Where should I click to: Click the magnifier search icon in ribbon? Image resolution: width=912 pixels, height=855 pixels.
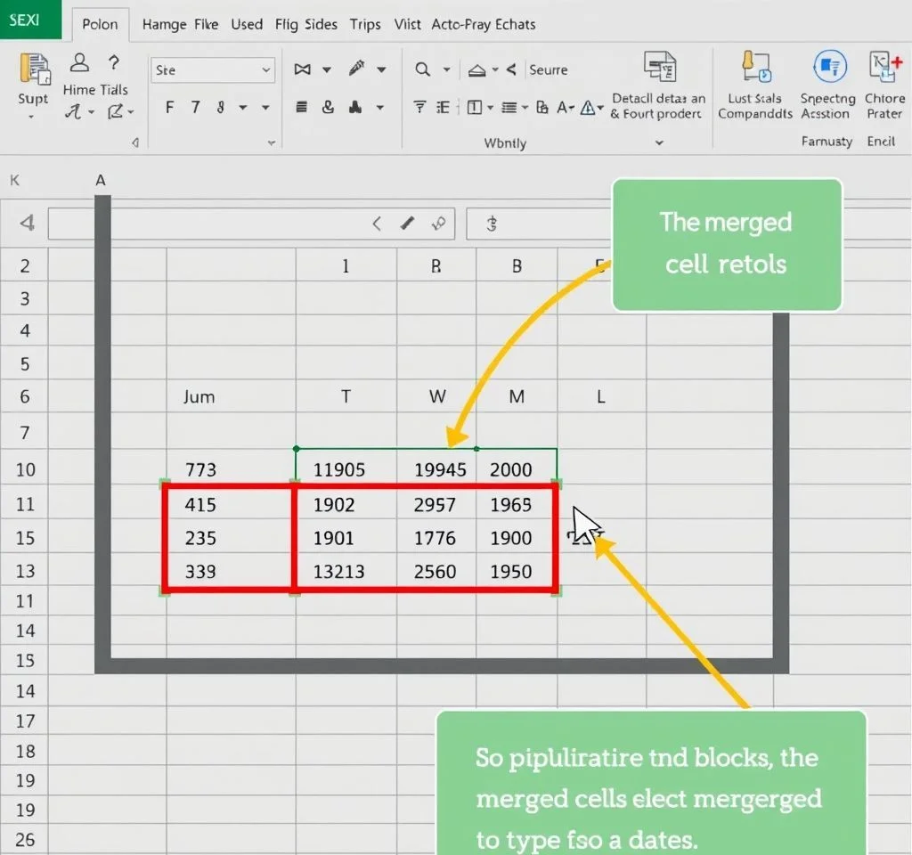422,69
